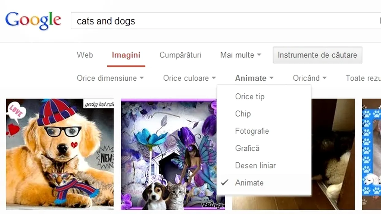Expand the Mai multe menu
The width and height of the screenshot is (381, 214).
pos(240,55)
